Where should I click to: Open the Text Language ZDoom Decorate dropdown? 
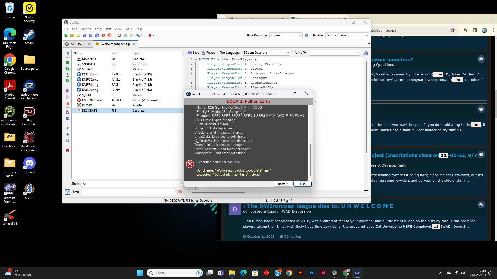point(266,53)
